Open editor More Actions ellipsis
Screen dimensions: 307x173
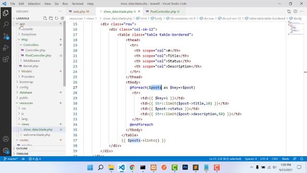click(x=302, y=12)
